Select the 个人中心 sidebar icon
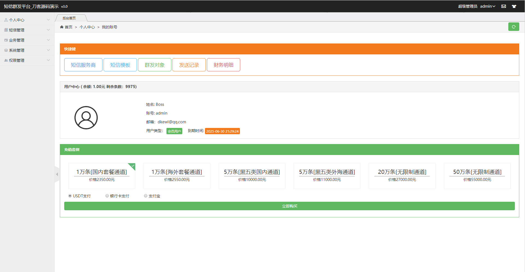This screenshot has height=272, width=525. point(6,19)
